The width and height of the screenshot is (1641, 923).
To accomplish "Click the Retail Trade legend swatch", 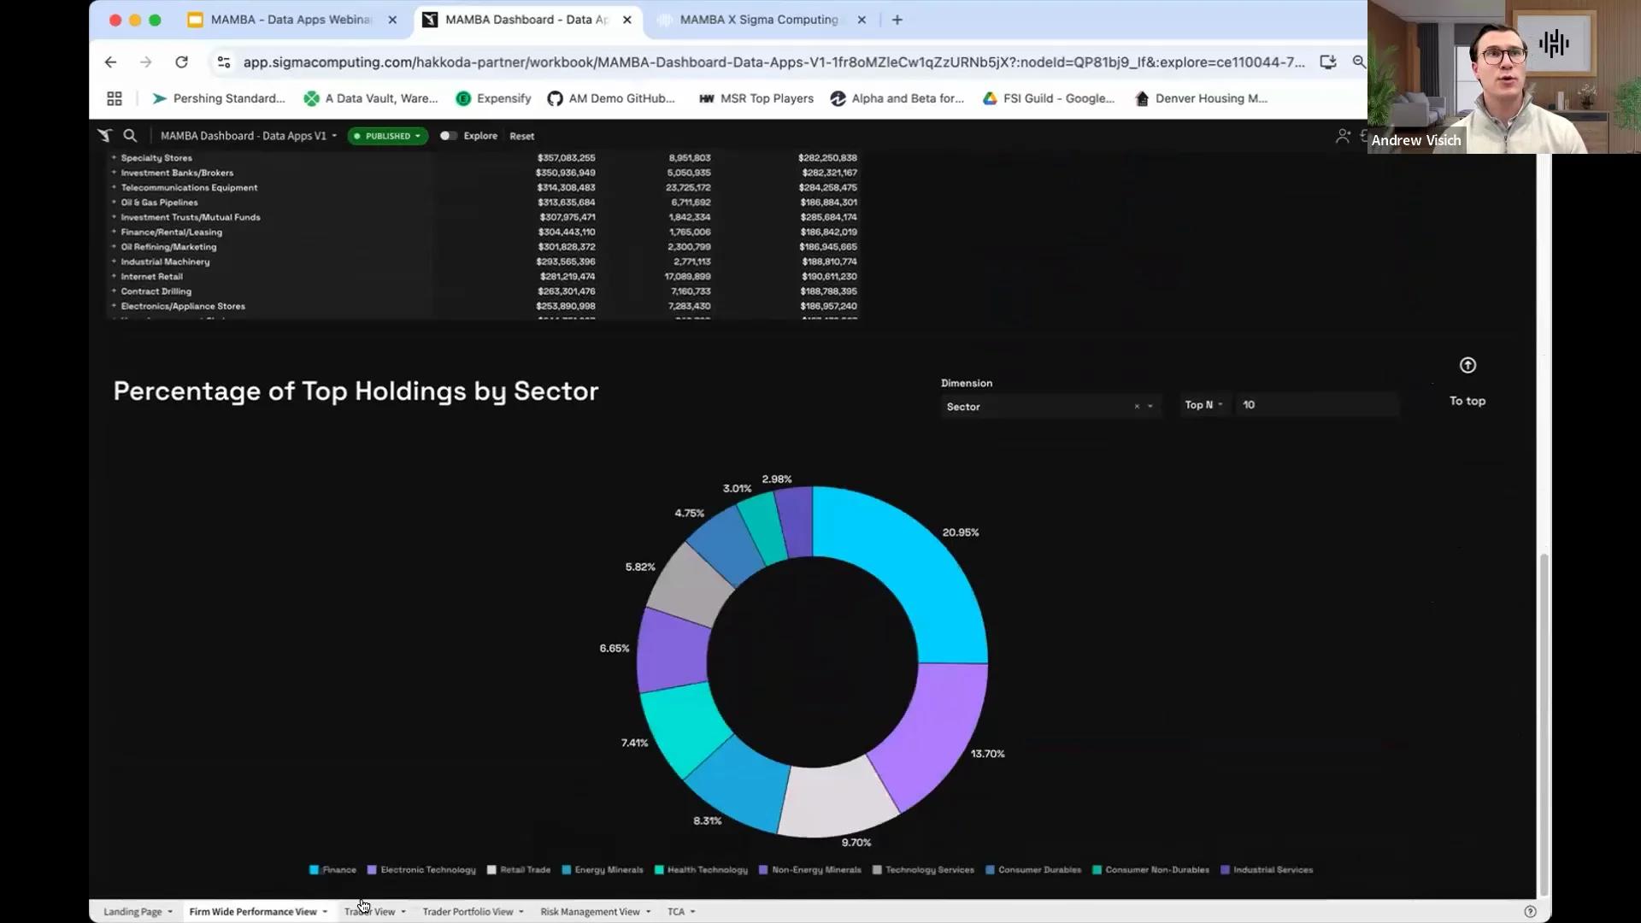I will (x=491, y=870).
